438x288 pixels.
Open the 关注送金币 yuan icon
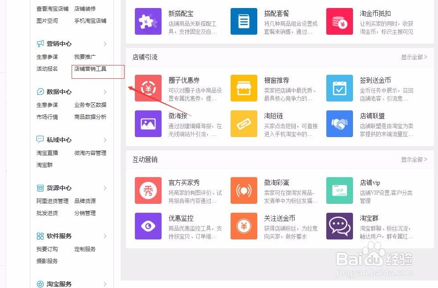pyautogui.click(x=243, y=226)
